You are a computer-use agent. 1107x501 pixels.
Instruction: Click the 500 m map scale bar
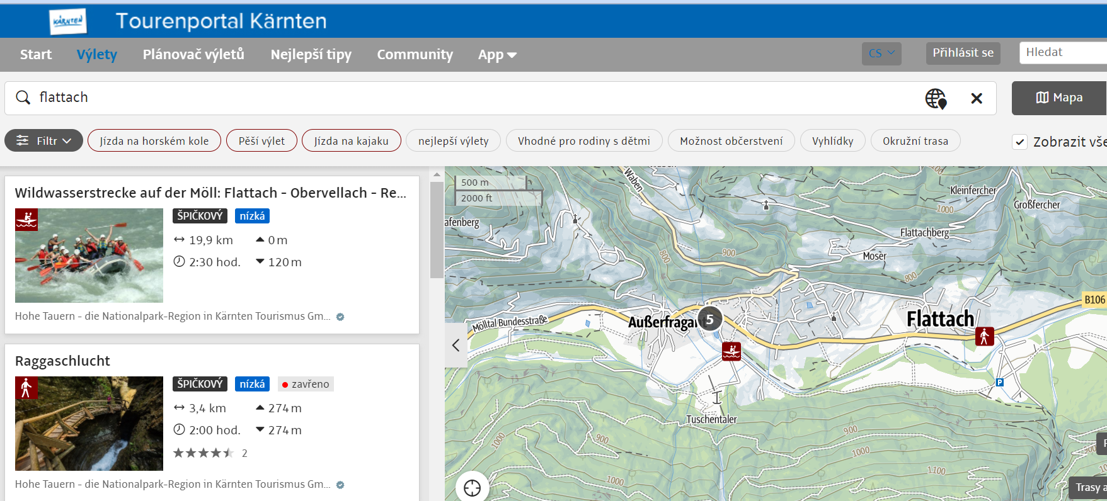click(491, 183)
